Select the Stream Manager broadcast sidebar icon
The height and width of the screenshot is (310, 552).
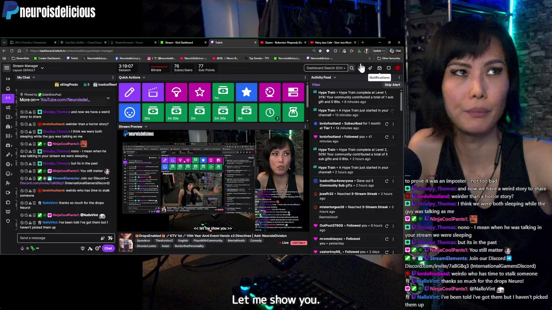click(x=8, y=98)
